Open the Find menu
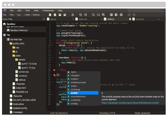Image resolution: width=168 pixels, height=116 pixels. coord(28,10)
